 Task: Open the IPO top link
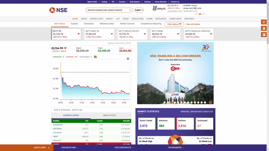(113, 2)
